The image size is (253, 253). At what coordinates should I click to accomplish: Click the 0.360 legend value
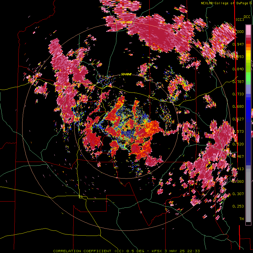coord(238,181)
